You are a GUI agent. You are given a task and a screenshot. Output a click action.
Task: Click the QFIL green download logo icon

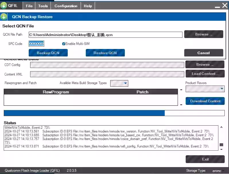(4, 5)
